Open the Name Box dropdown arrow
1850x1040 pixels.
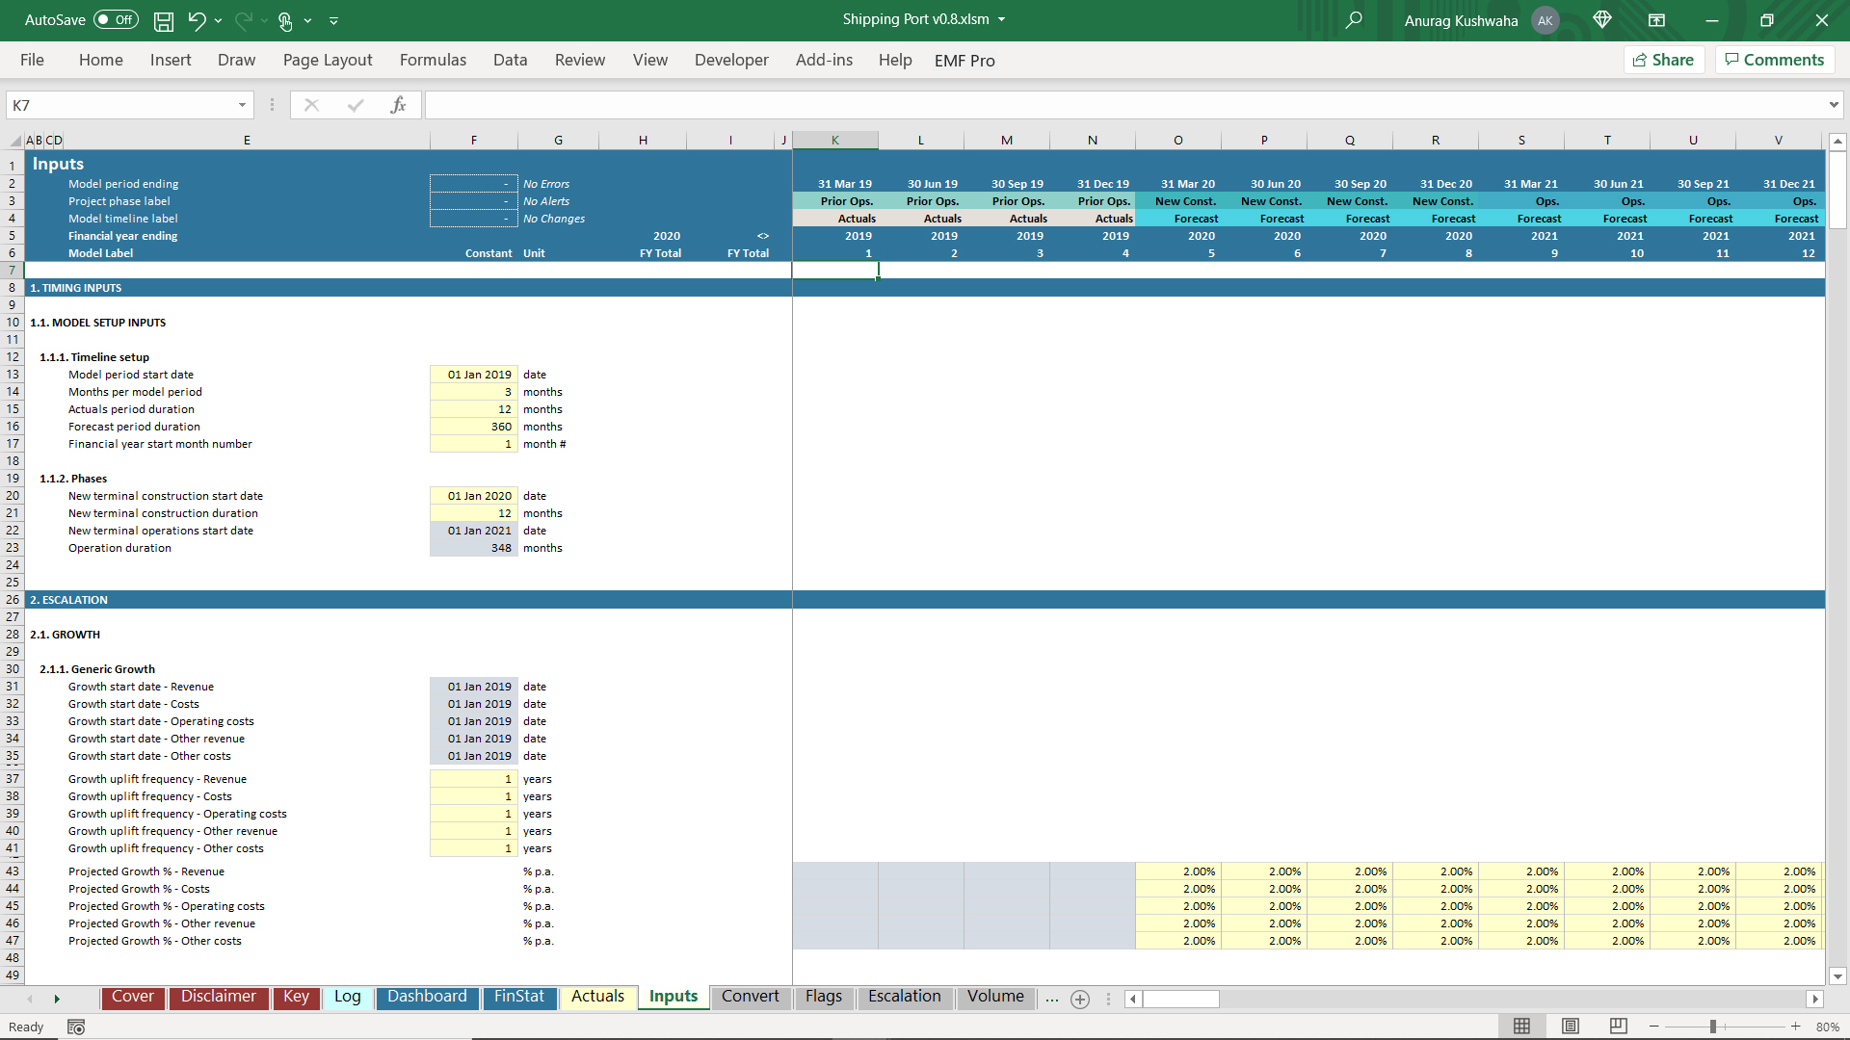242,105
